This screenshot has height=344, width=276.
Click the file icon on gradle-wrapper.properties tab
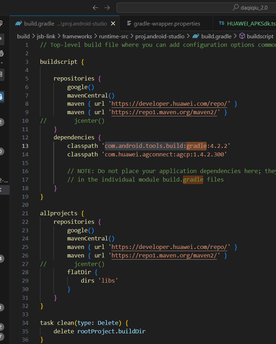[x=129, y=23]
